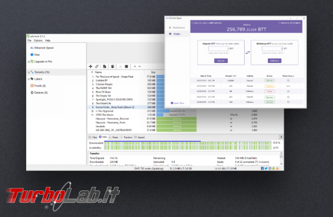
Task: Click the Start download arrow icon
Action: coord(120,67)
